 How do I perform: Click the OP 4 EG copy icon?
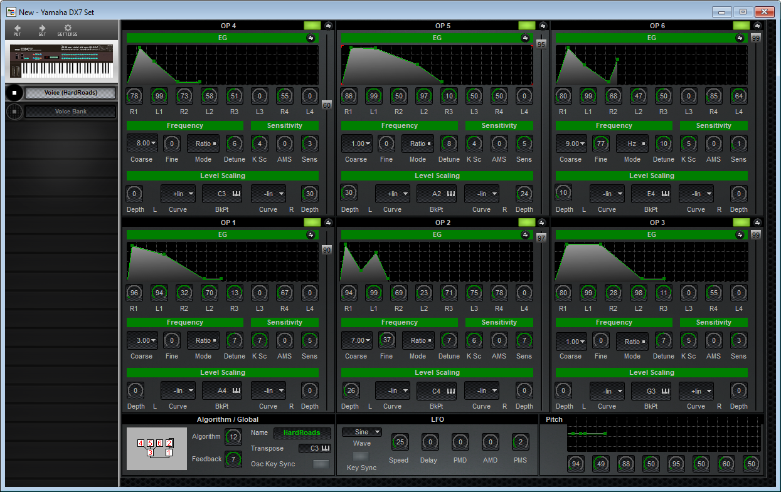(x=311, y=38)
